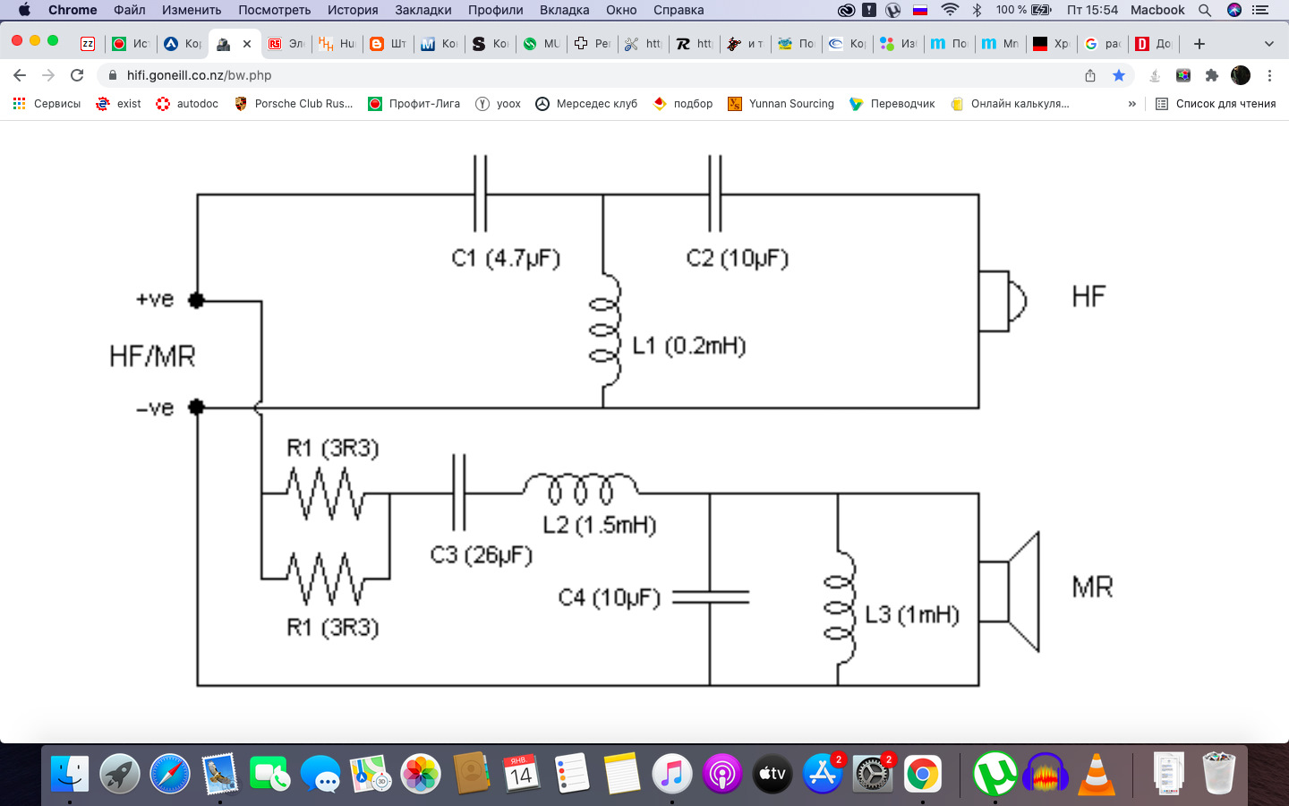
Task: Open the Chrome application menu
Action: coord(73,10)
